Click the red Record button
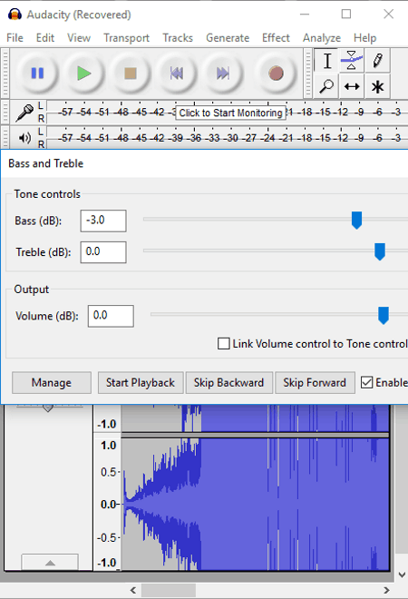This screenshot has height=599, width=408. 276,73
